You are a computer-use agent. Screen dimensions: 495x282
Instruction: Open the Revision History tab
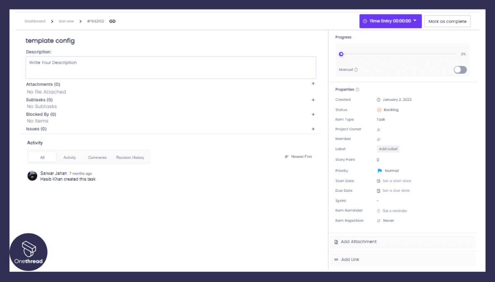[130, 158]
